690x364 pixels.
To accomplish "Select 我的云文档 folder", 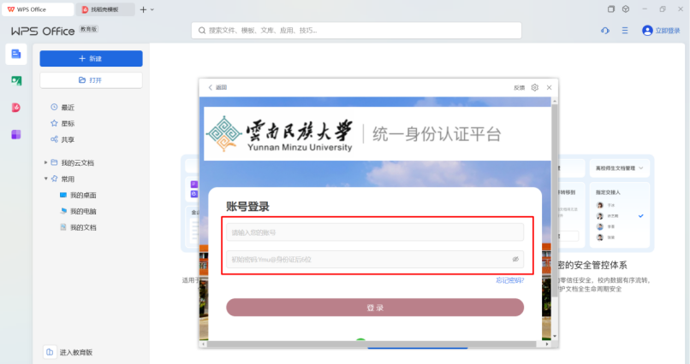I will (x=77, y=163).
